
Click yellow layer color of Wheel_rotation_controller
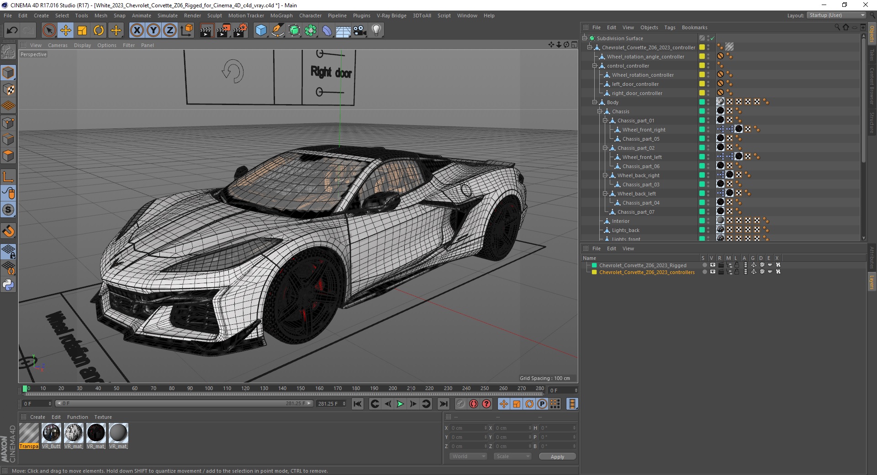pos(702,75)
